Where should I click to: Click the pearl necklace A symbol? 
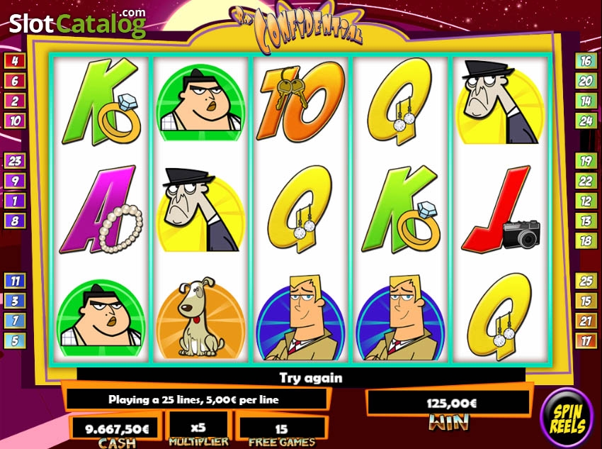point(101,210)
